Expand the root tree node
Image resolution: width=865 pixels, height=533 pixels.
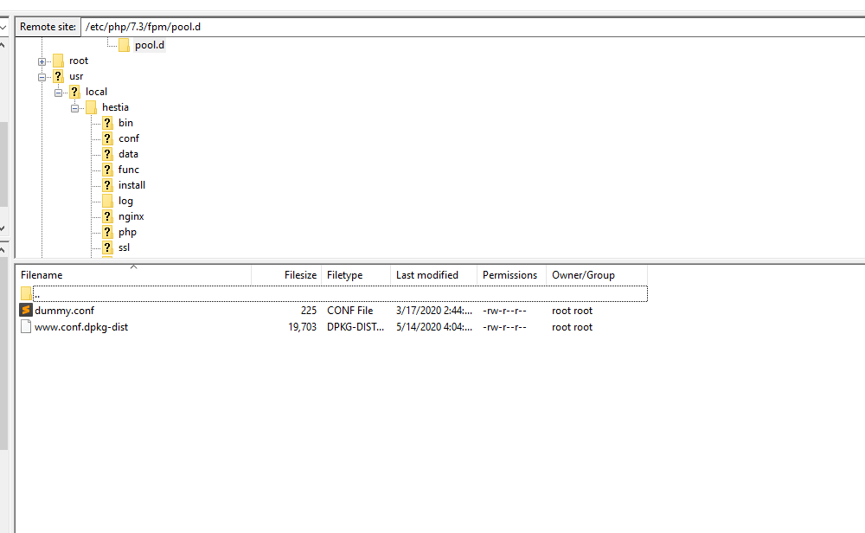[42, 60]
